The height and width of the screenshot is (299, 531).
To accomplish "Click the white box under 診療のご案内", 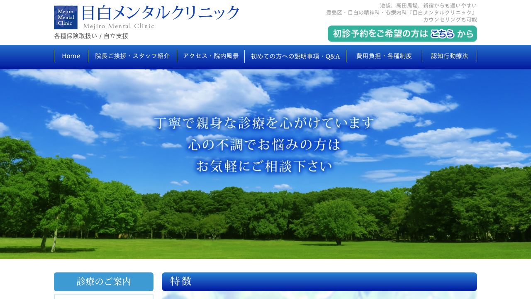I will pyautogui.click(x=103, y=297).
